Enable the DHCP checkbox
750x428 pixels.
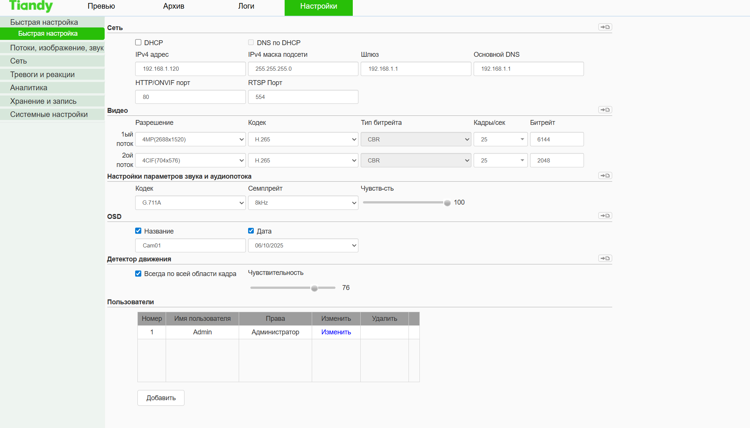pyautogui.click(x=138, y=42)
